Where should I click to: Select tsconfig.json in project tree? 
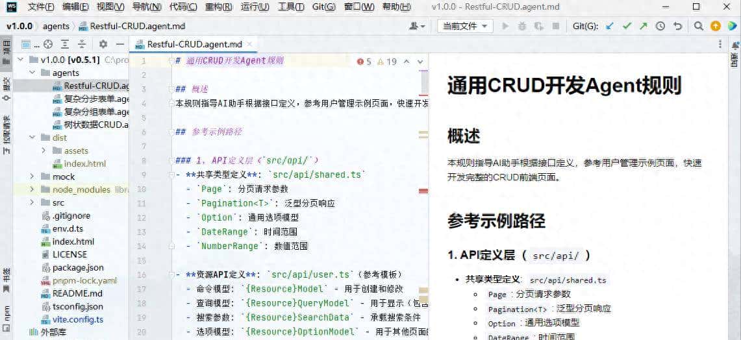[x=77, y=306]
